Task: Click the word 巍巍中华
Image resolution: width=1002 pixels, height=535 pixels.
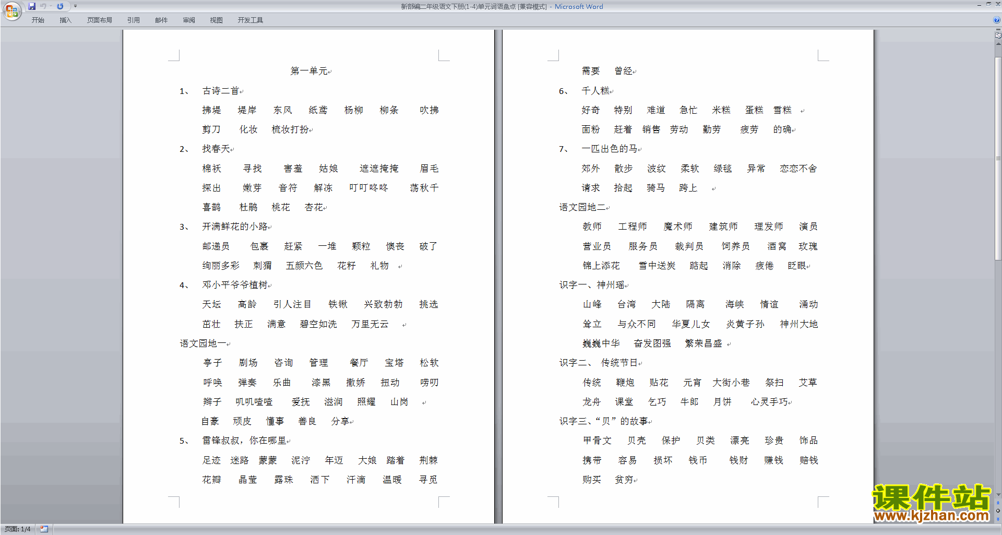Action: tap(601, 343)
